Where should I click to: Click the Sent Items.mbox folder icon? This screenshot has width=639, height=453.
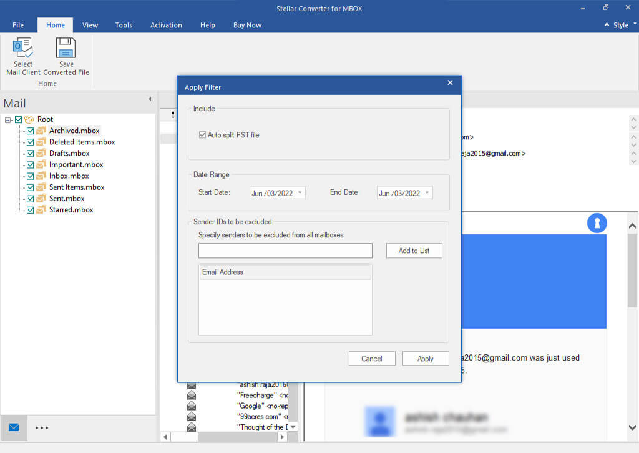point(41,187)
